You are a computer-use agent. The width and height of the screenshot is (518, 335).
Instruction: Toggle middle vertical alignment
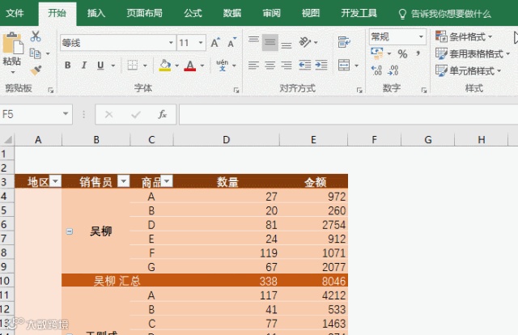coord(270,42)
